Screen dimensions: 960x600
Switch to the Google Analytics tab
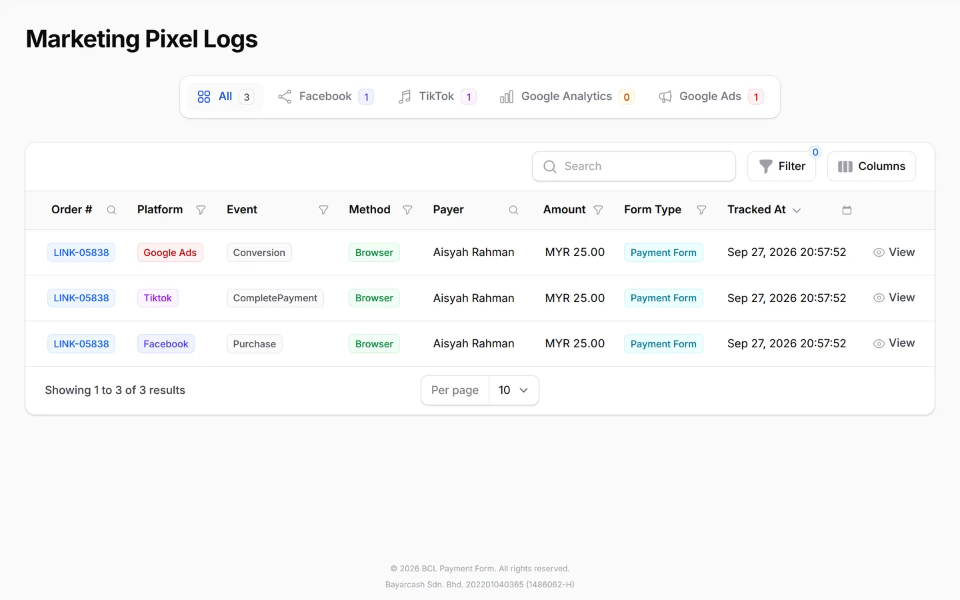(x=567, y=97)
